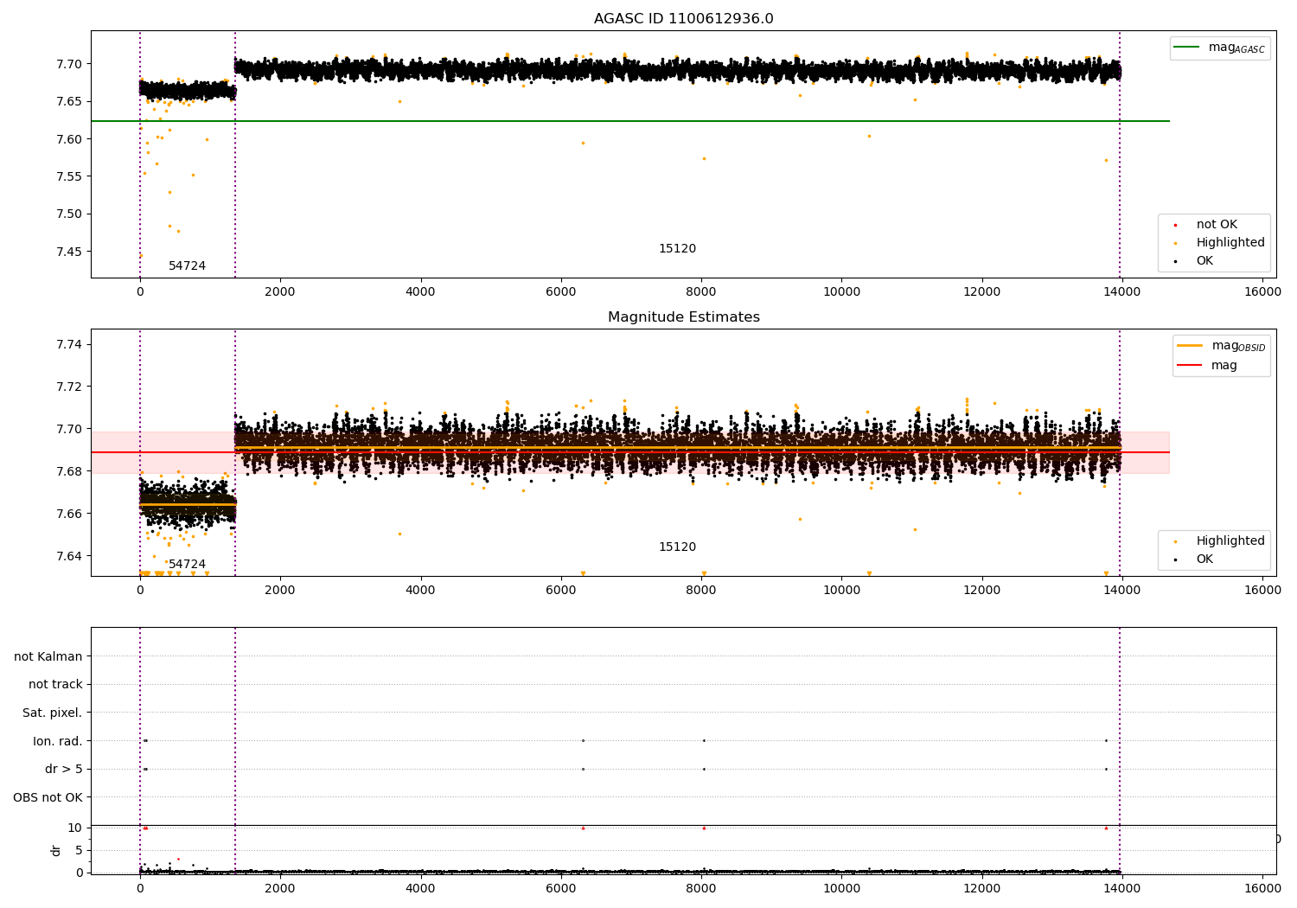
Task: Click the 'Ion. rad.' row label
Action: (58, 742)
